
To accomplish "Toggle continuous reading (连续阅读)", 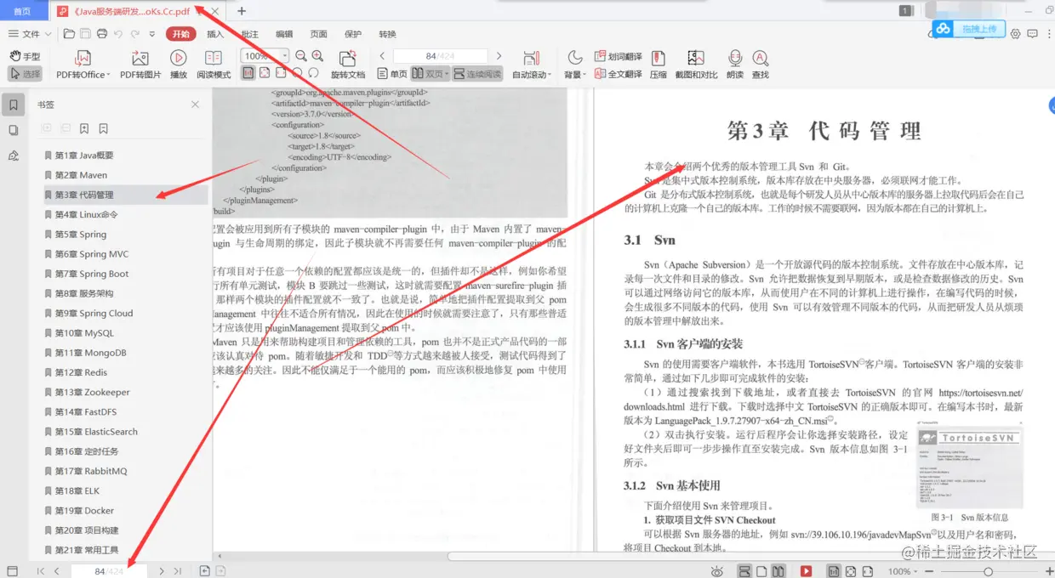I will pos(476,74).
